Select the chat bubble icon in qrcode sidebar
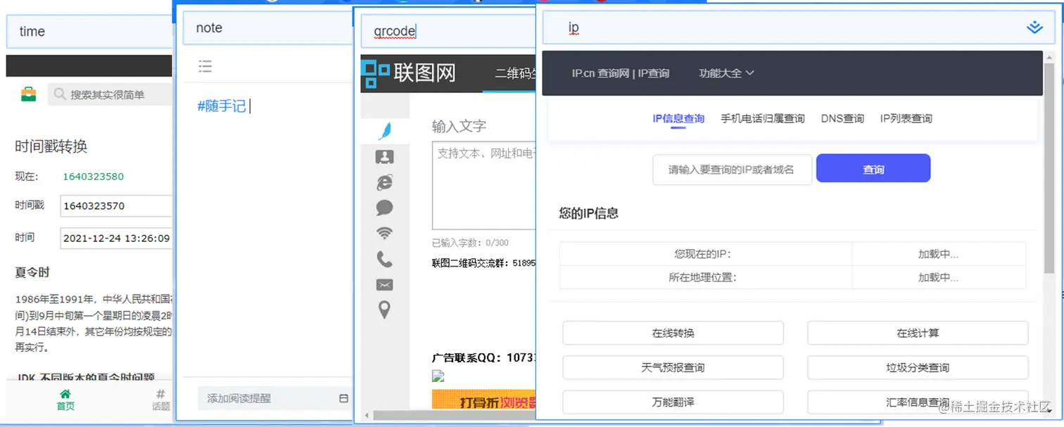Viewport: 1064px width, 427px height. coord(384,208)
